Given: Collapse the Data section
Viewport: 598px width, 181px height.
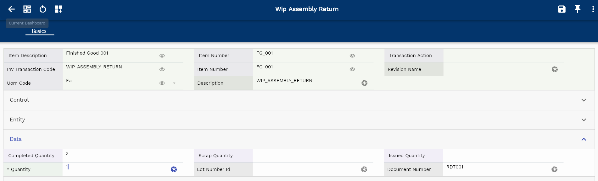Looking at the screenshot, I should coord(584,139).
